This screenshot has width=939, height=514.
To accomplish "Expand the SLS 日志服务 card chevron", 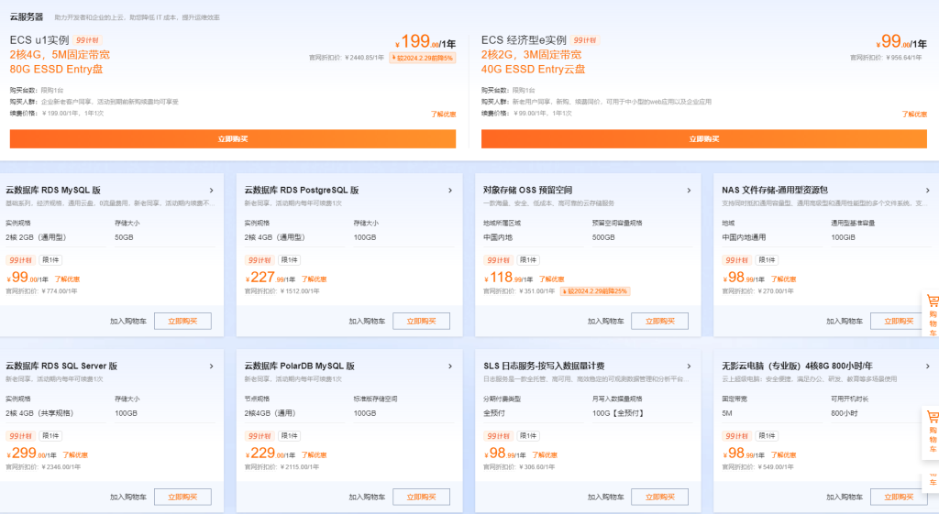I will pos(689,366).
